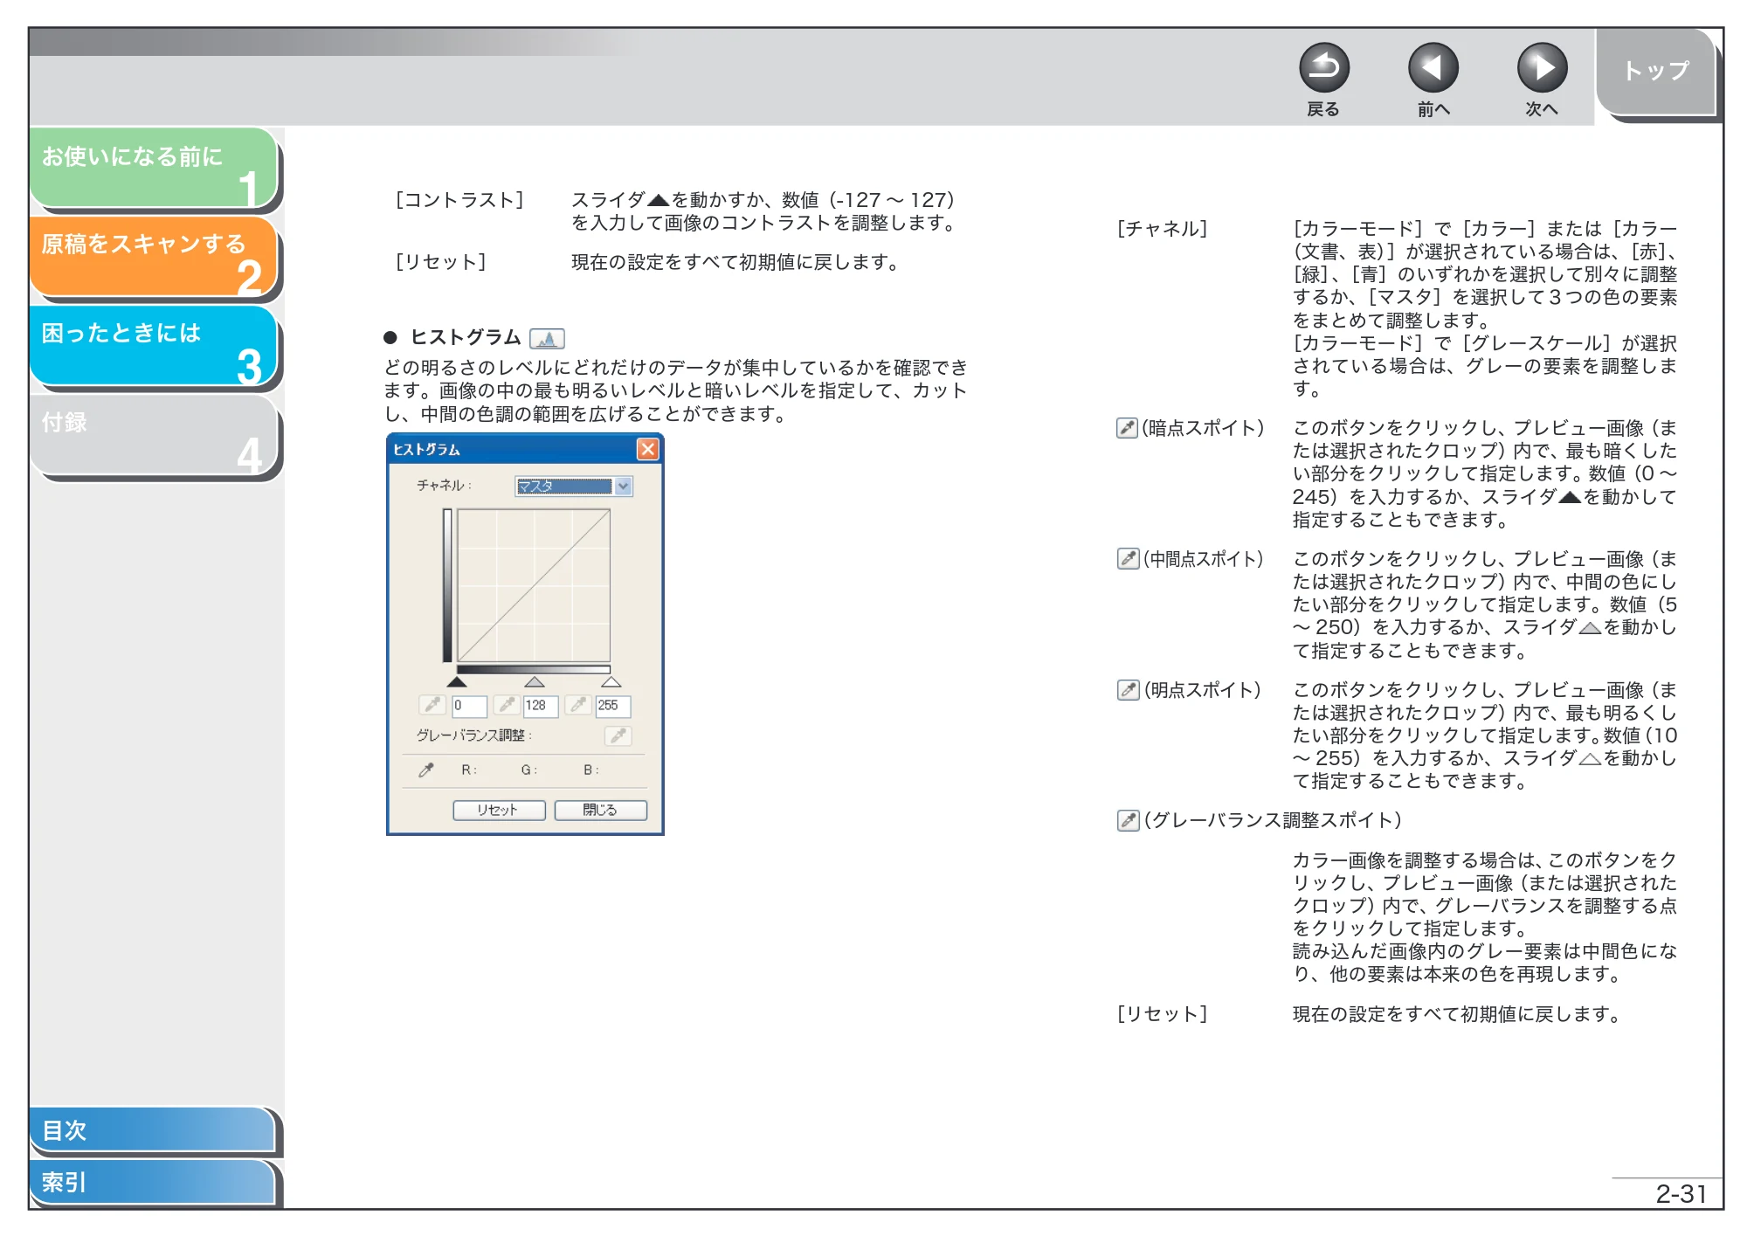
Task: Open the チャネル dropdown showing マスタ
Action: 574,487
